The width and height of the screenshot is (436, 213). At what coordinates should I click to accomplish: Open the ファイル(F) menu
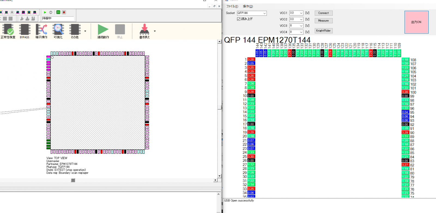pos(232,6)
